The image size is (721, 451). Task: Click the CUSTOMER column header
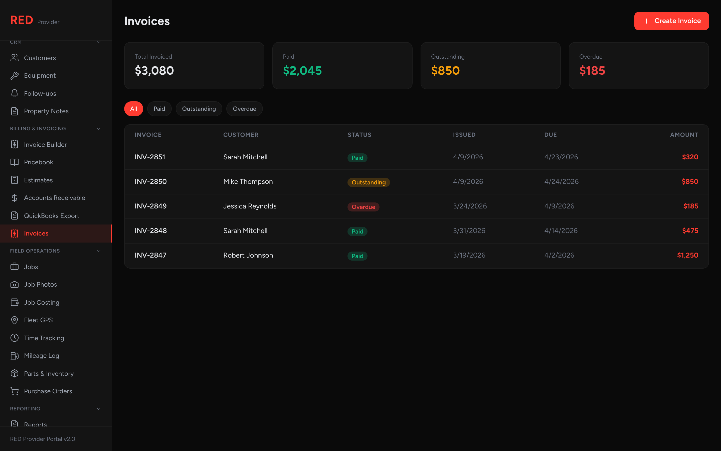pyautogui.click(x=241, y=135)
